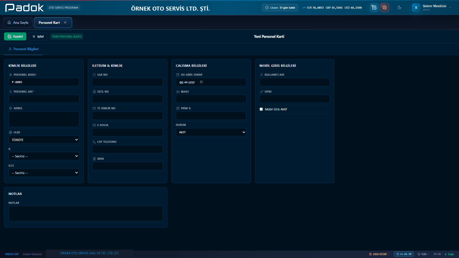
Task: Click the USD 48,1598 rate
Action: [x=353, y=8]
